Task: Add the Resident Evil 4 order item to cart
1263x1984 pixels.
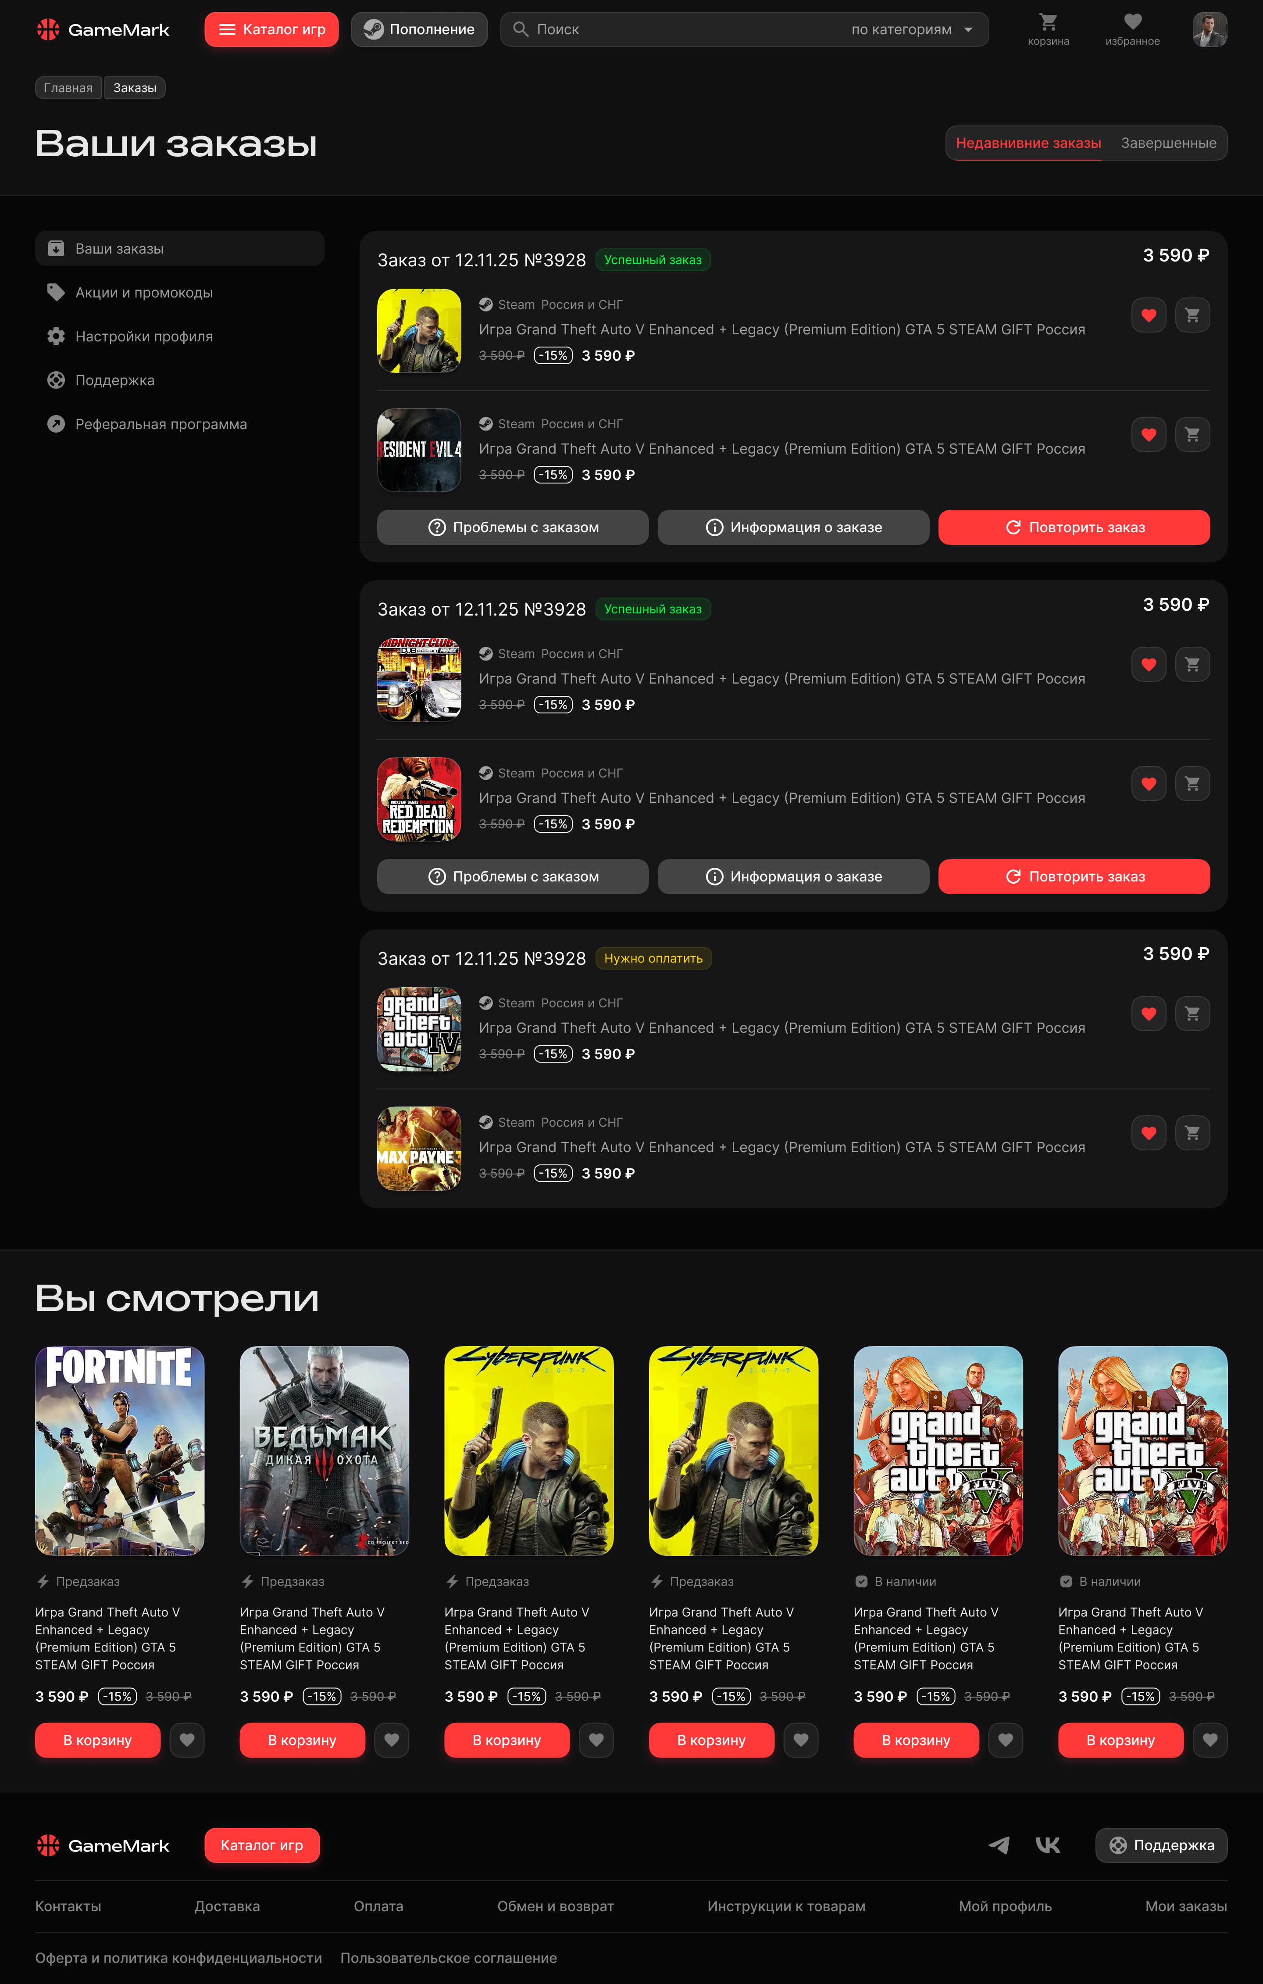Action: [x=1192, y=434]
